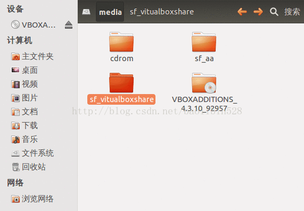Viewport: 304px width, 211px height.
Task: Click the magnifier search icon
Action: 274,12
